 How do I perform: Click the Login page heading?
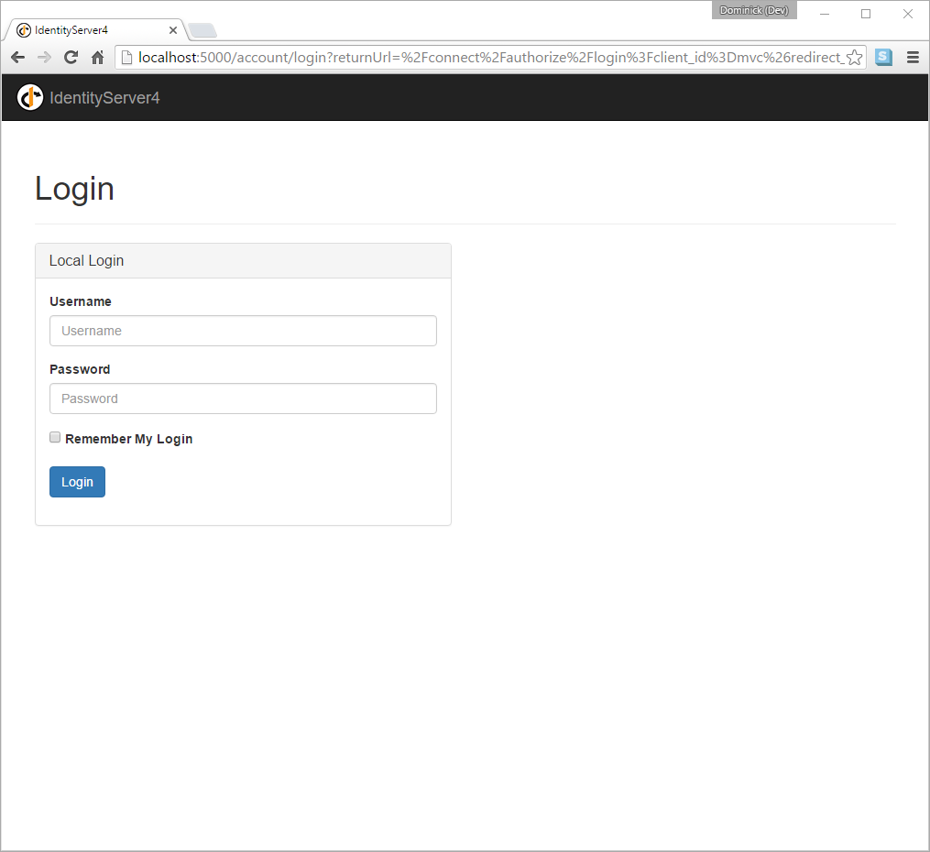75,189
